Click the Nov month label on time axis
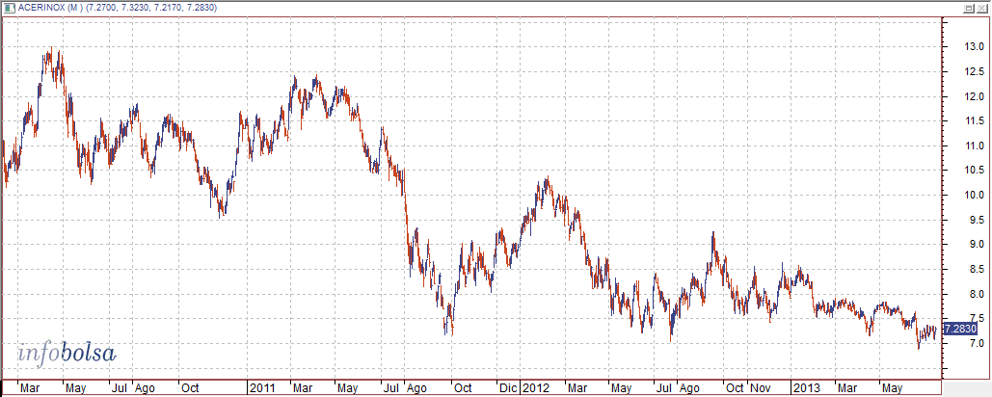The height and width of the screenshot is (397, 992). point(762,387)
